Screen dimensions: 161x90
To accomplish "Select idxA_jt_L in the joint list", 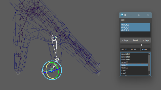I will pos(135,25).
